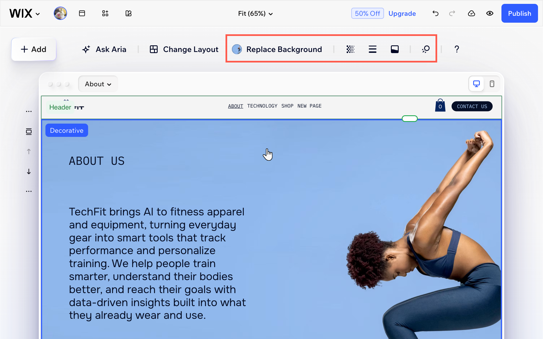Toggle preview with eye icon
Viewport: 543px width, 339px height.
click(490, 13)
